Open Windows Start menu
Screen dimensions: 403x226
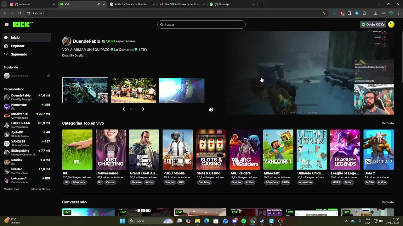122,221
